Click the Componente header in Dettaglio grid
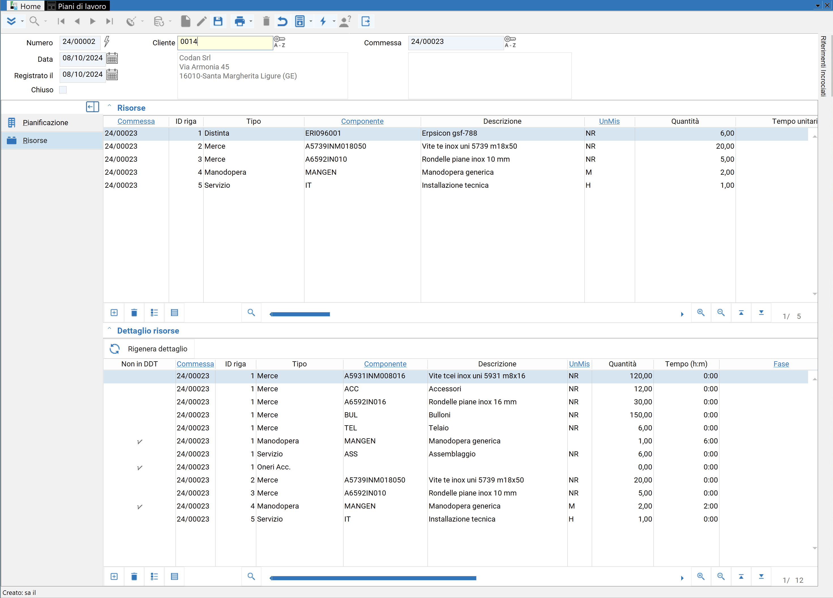The image size is (833, 598). [x=385, y=364]
